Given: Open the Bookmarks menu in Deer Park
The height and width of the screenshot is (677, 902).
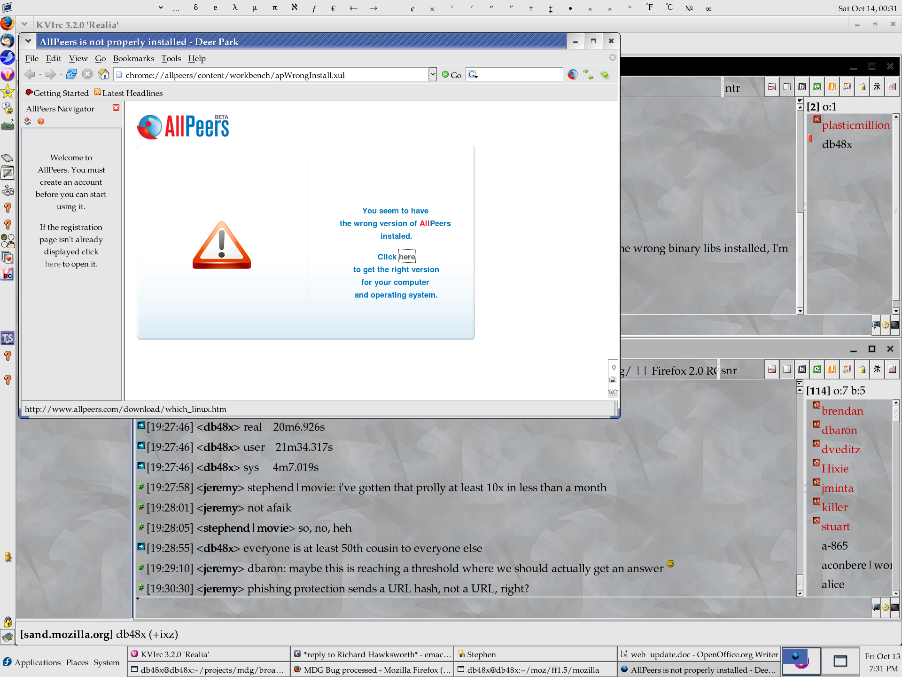Looking at the screenshot, I should click(x=133, y=58).
